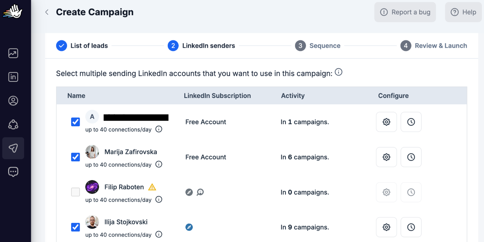Jump to Review & Launch step
The image size is (484, 242).
tap(434, 46)
